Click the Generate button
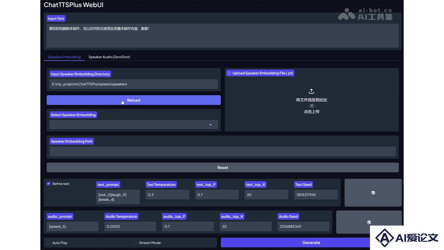The width and height of the screenshot is (444, 250). pyautogui.click(x=311, y=243)
